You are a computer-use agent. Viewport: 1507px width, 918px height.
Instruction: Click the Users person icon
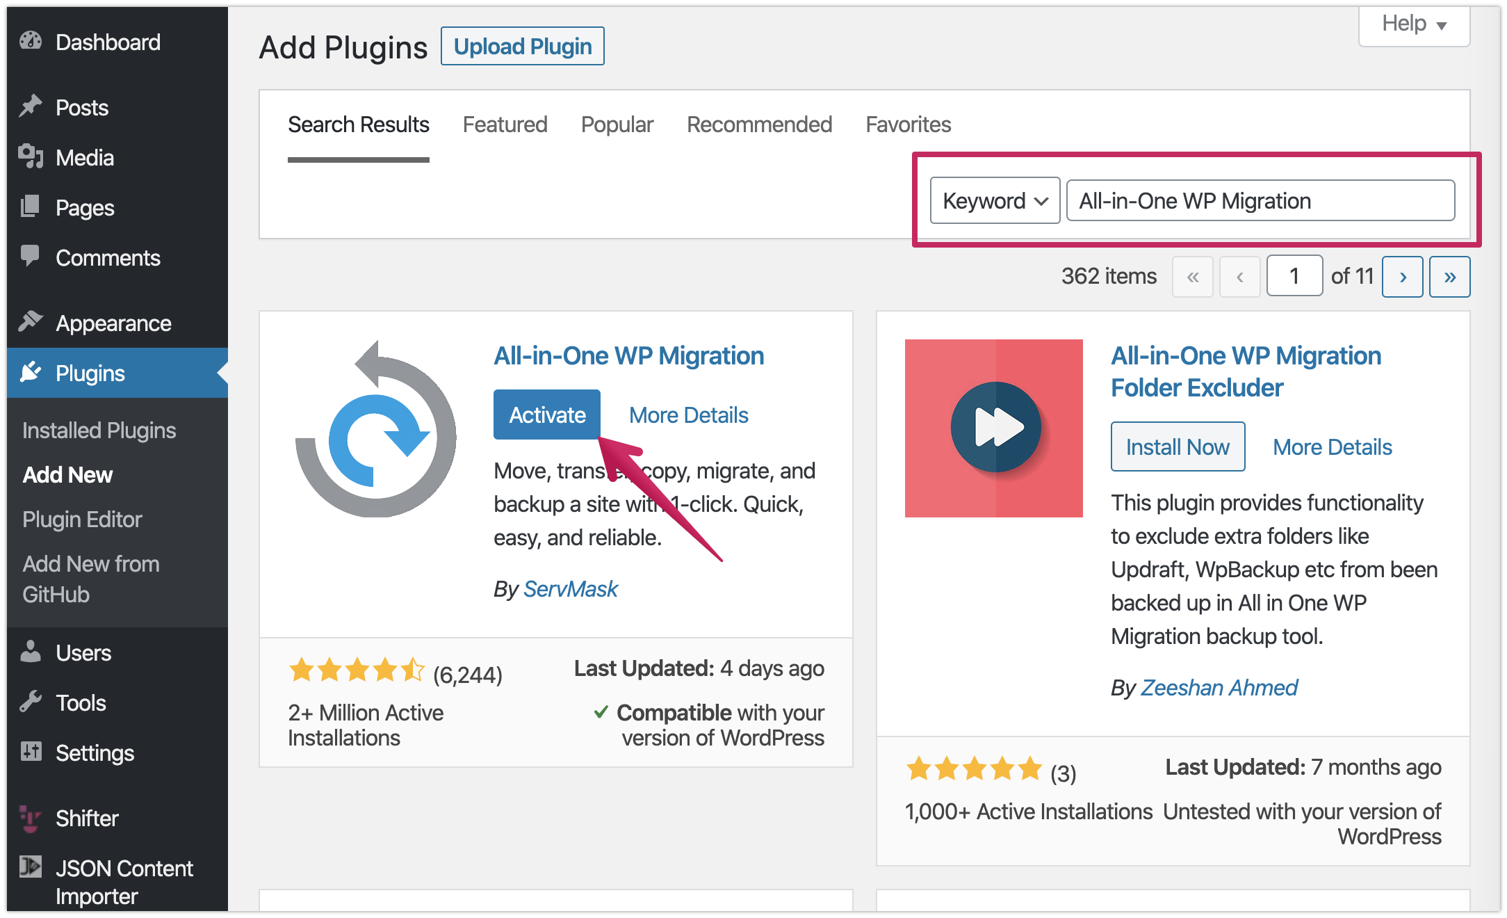tap(31, 652)
